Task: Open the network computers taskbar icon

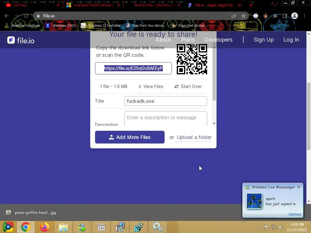Action: [x=120, y=227]
